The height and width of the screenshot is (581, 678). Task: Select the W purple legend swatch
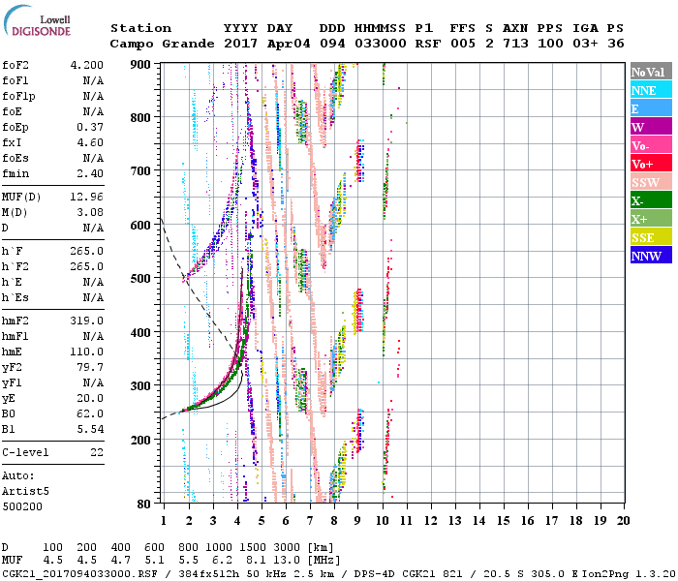[651, 127]
